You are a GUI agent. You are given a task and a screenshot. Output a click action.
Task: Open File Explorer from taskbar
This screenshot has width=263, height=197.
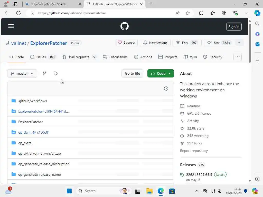[x=149, y=191]
